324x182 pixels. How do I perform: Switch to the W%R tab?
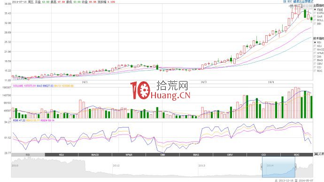click(129, 155)
